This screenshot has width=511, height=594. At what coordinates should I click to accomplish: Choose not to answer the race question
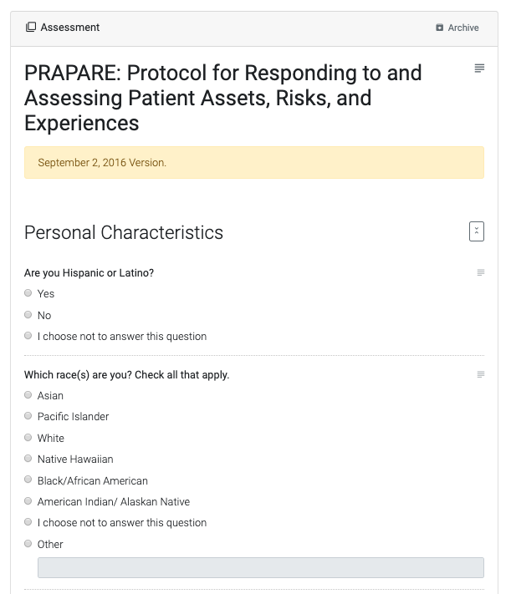click(x=28, y=522)
